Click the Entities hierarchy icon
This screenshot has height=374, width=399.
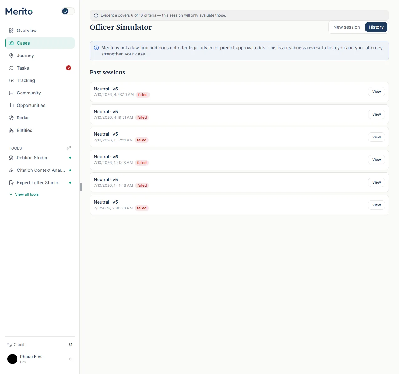[x=11, y=130]
